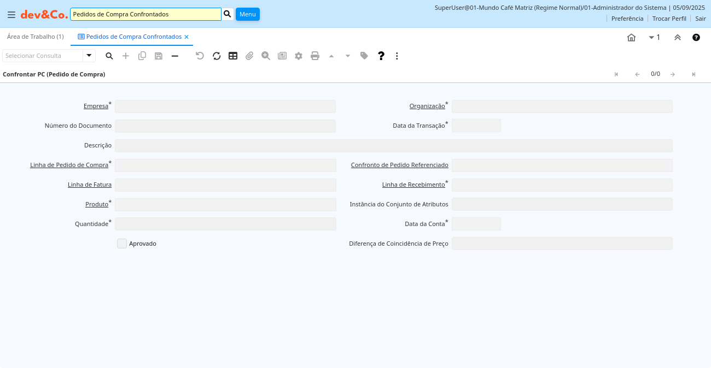The width and height of the screenshot is (711, 368).
Task: Open the three-dot more options menu
Action: (397, 56)
